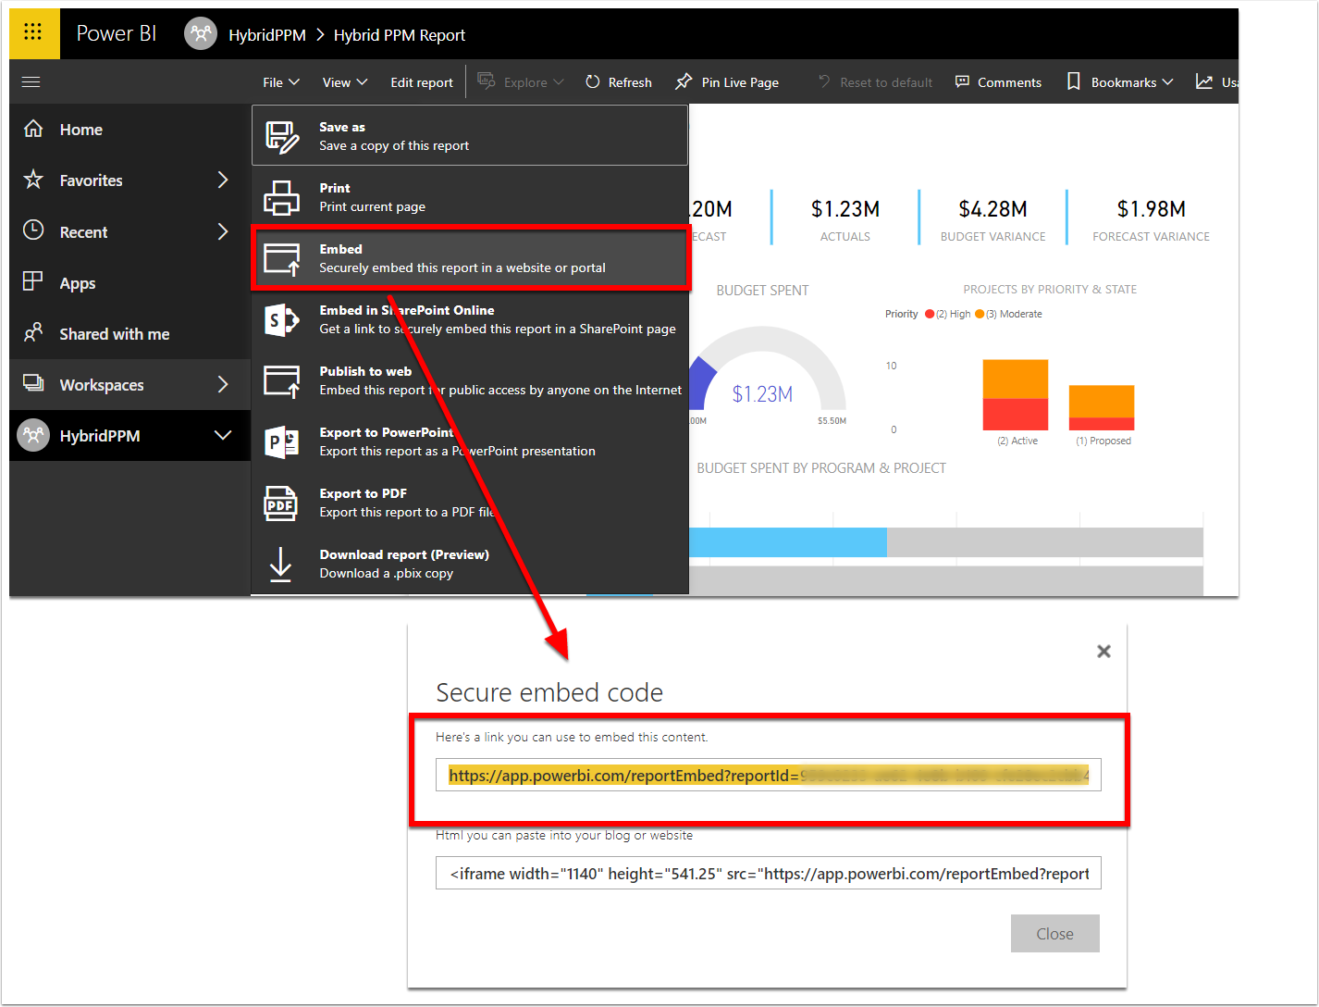The image size is (1319, 1007).
Task: Click the Shared with me people icon
Action: coord(33,332)
